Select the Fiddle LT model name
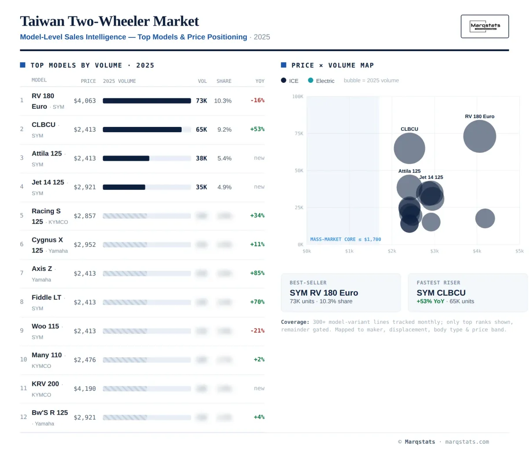This screenshot has height=456, width=529. pyautogui.click(x=46, y=297)
